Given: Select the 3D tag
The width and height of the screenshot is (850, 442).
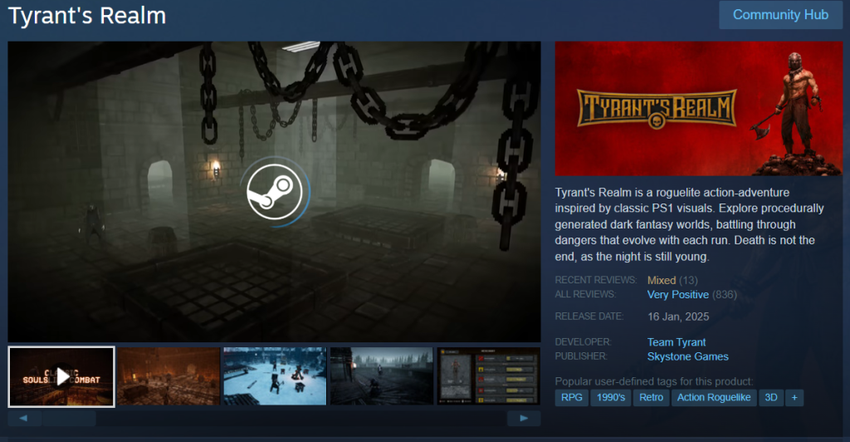Looking at the screenshot, I should coord(771,397).
